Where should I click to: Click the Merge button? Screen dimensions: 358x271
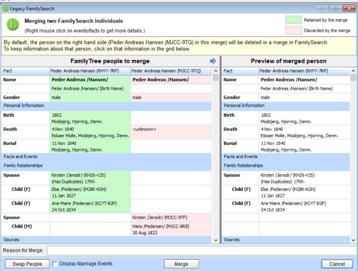pos(181,264)
